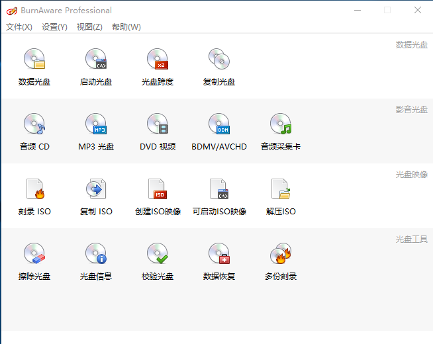433x344 pixels.
Task: Close the BurnAware Professional window
Action: coord(418,10)
